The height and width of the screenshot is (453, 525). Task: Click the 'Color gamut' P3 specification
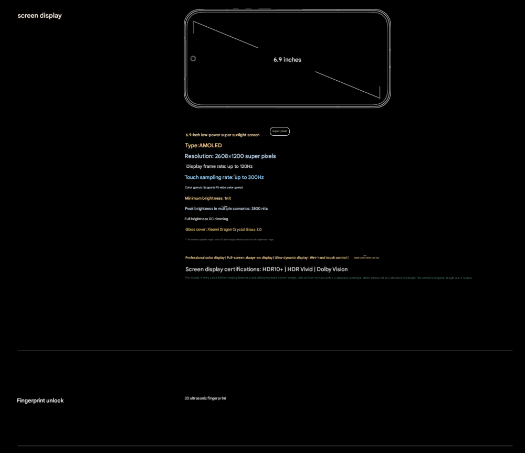[214, 187]
